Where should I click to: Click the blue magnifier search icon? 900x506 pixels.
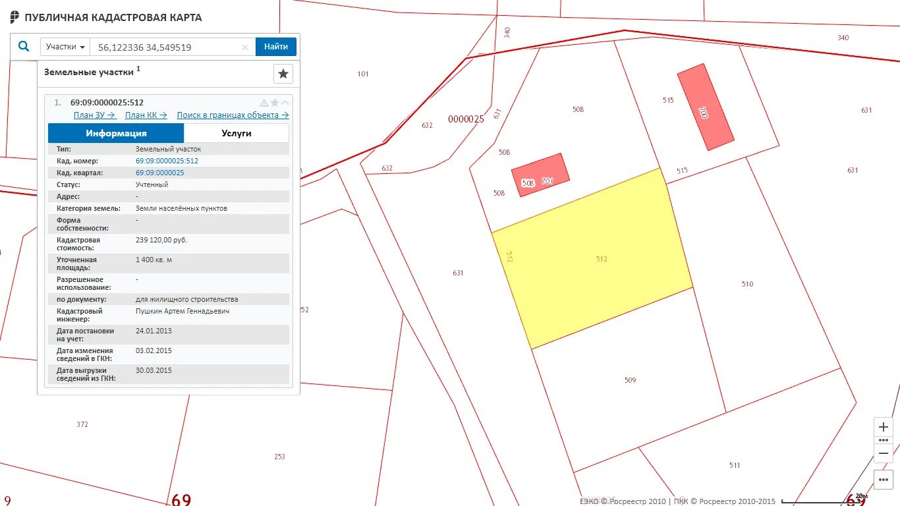(24, 47)
